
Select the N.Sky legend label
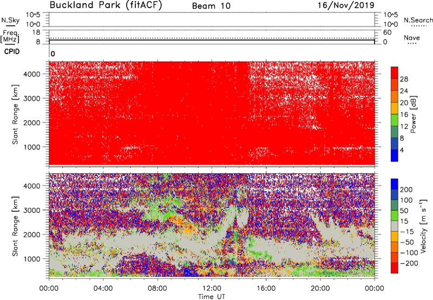10,20
